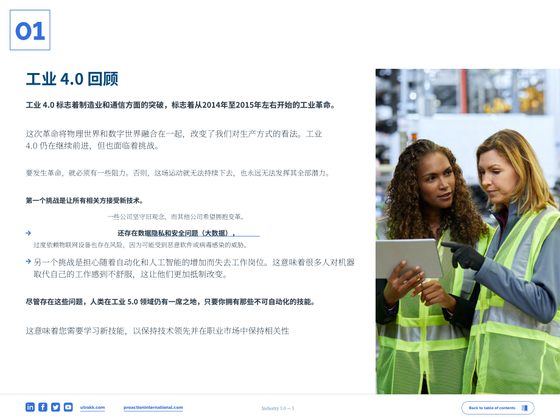The image size is (560, 420).
Task: Click the last line 这意味着您需要学习新技能
Action: click(x=158, y=331)
